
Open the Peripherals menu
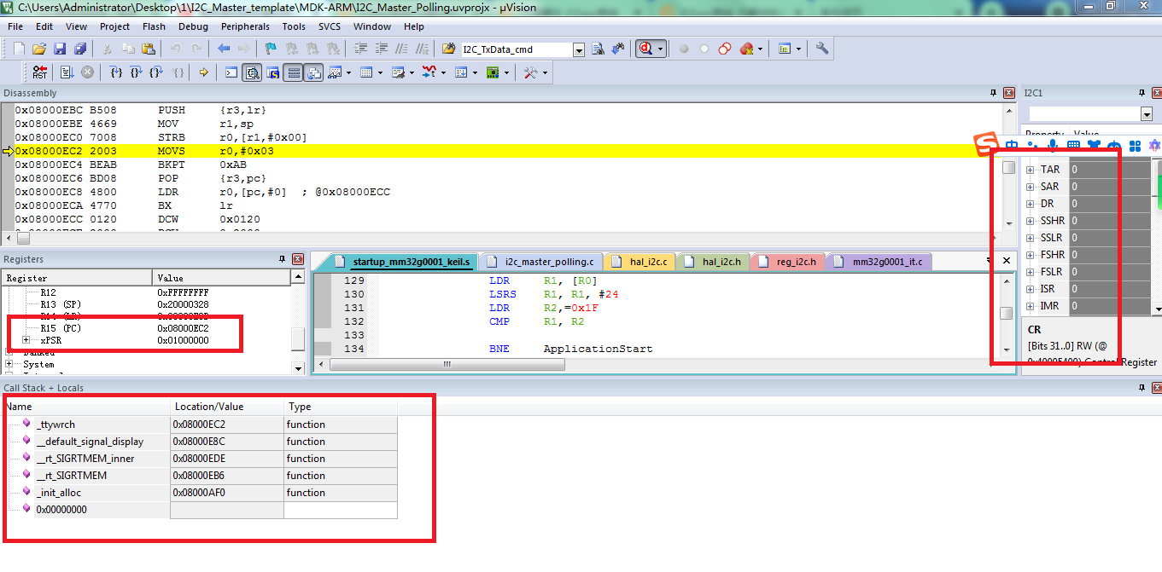245,26
